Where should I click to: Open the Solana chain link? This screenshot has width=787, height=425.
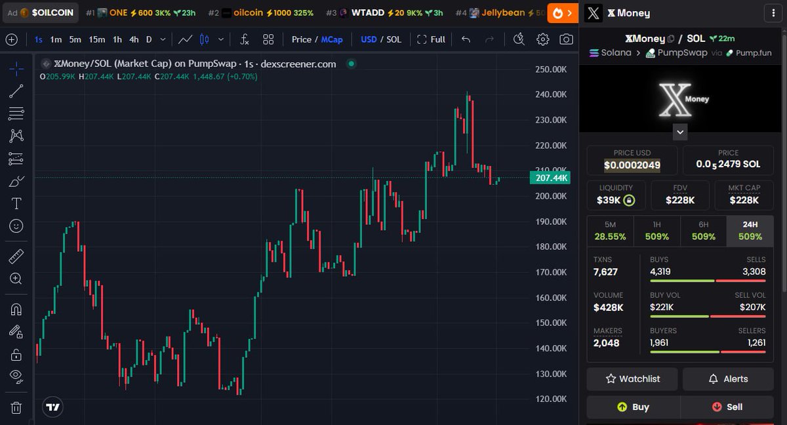[611, 52]
